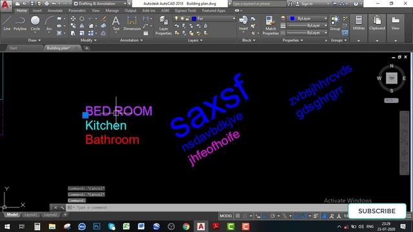The width and height of the screenshot is (413, 232).
Task: Expand the Properties panel
Action: pos(292,40)
